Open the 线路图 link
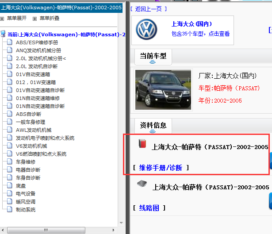Image resolution: width=272 pixels, height=234 pixels. point(149,208)
